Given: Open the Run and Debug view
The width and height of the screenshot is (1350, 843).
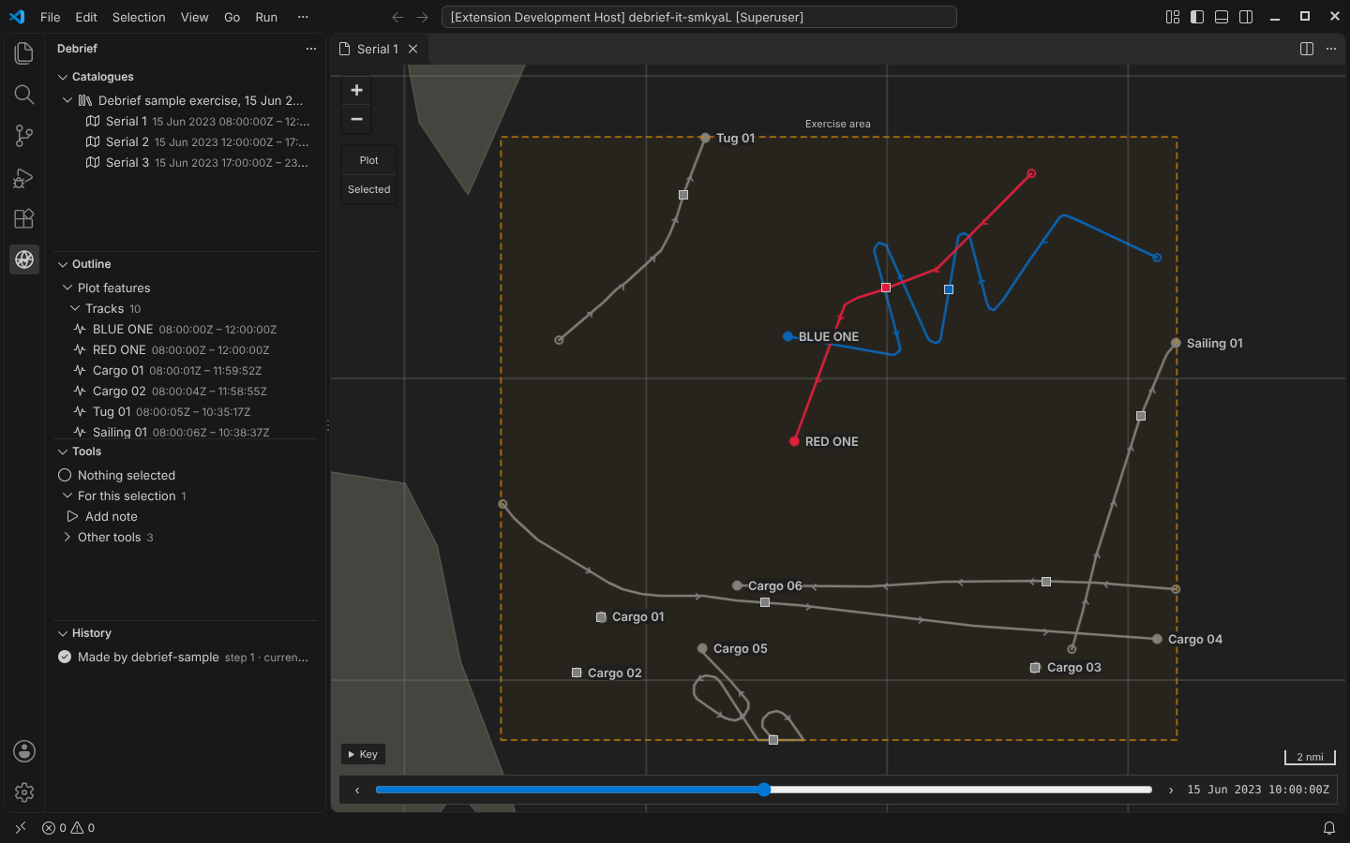Looking at the screenshot, I should pos(24,177).
